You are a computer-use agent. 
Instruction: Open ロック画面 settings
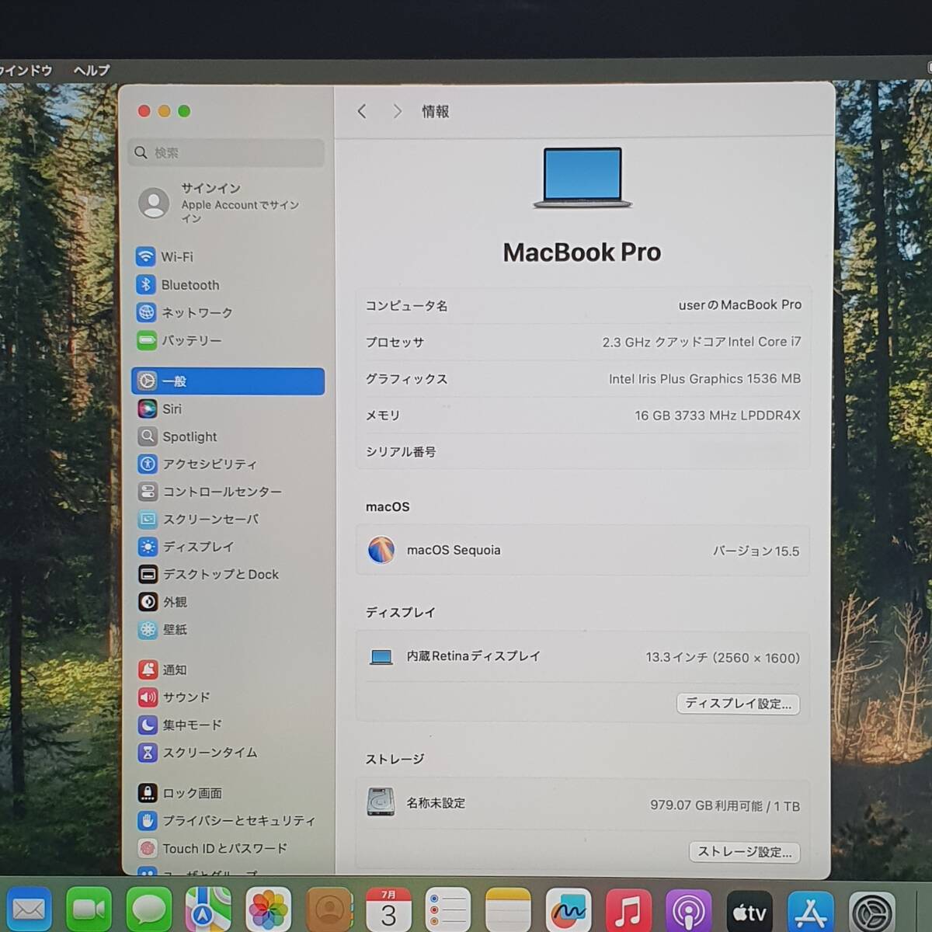pyautogui.click(x=181, y=793)
